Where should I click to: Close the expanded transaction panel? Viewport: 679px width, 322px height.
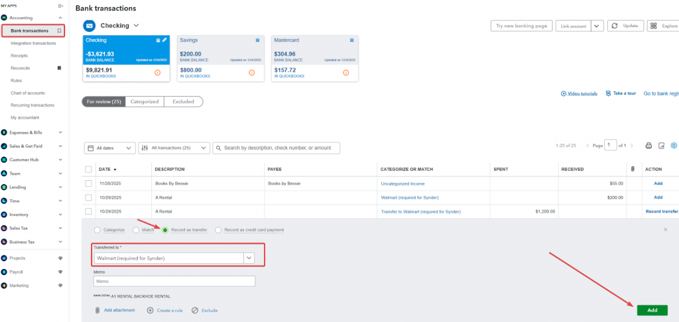click(666, 229)
